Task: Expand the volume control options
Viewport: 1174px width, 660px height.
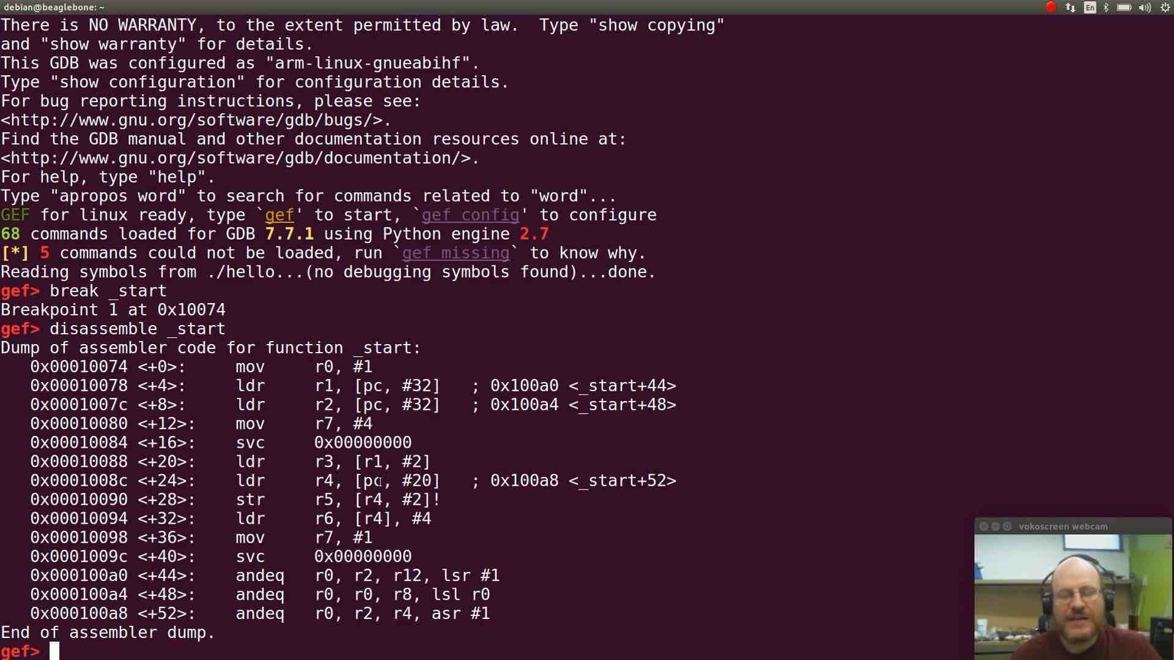Action: (1145, 7)
